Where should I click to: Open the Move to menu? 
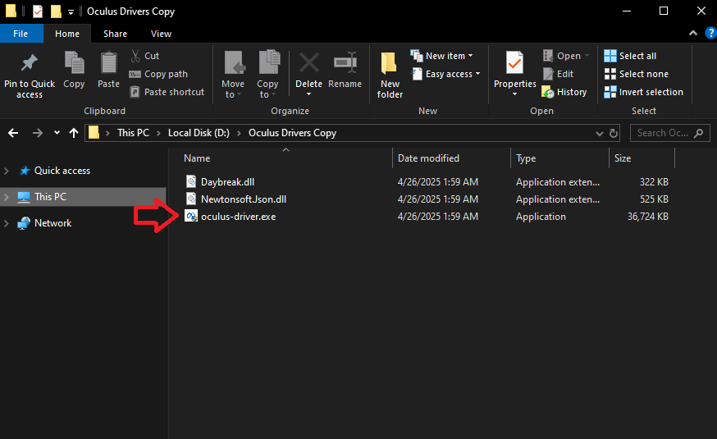pyautogui.click(x=233, y=75)
